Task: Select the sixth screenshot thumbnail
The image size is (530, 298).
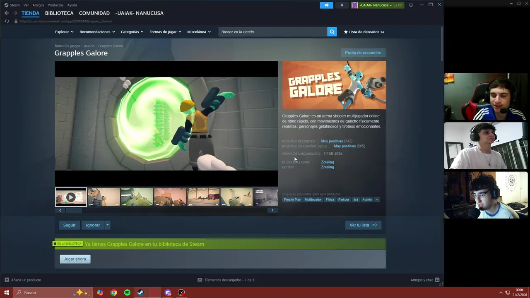Action: point(236,197)
